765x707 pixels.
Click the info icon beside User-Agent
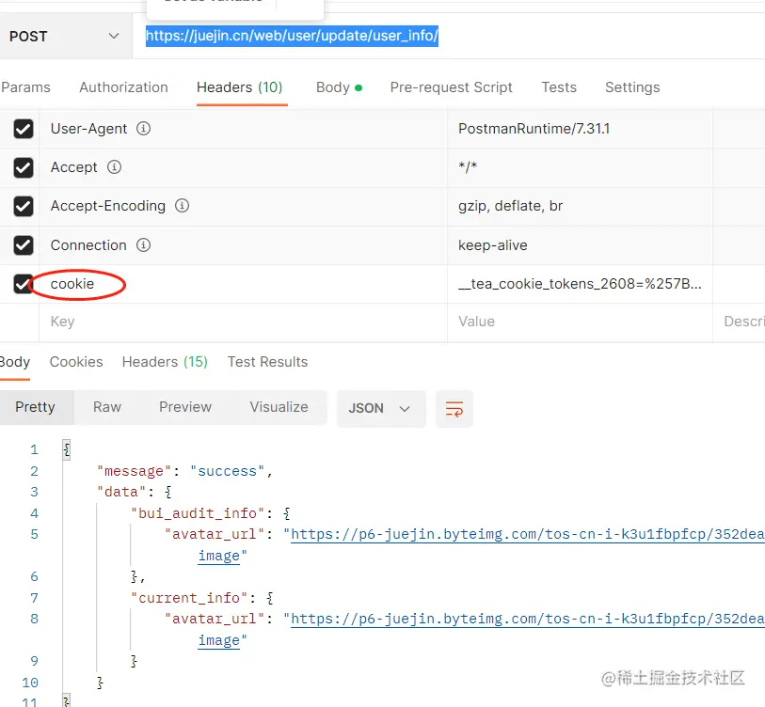[x=143, y=129]
